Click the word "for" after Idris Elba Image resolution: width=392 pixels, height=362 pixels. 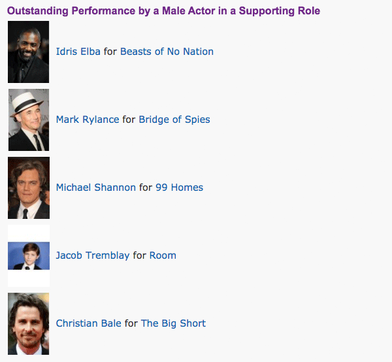click(x=110, y=52)
